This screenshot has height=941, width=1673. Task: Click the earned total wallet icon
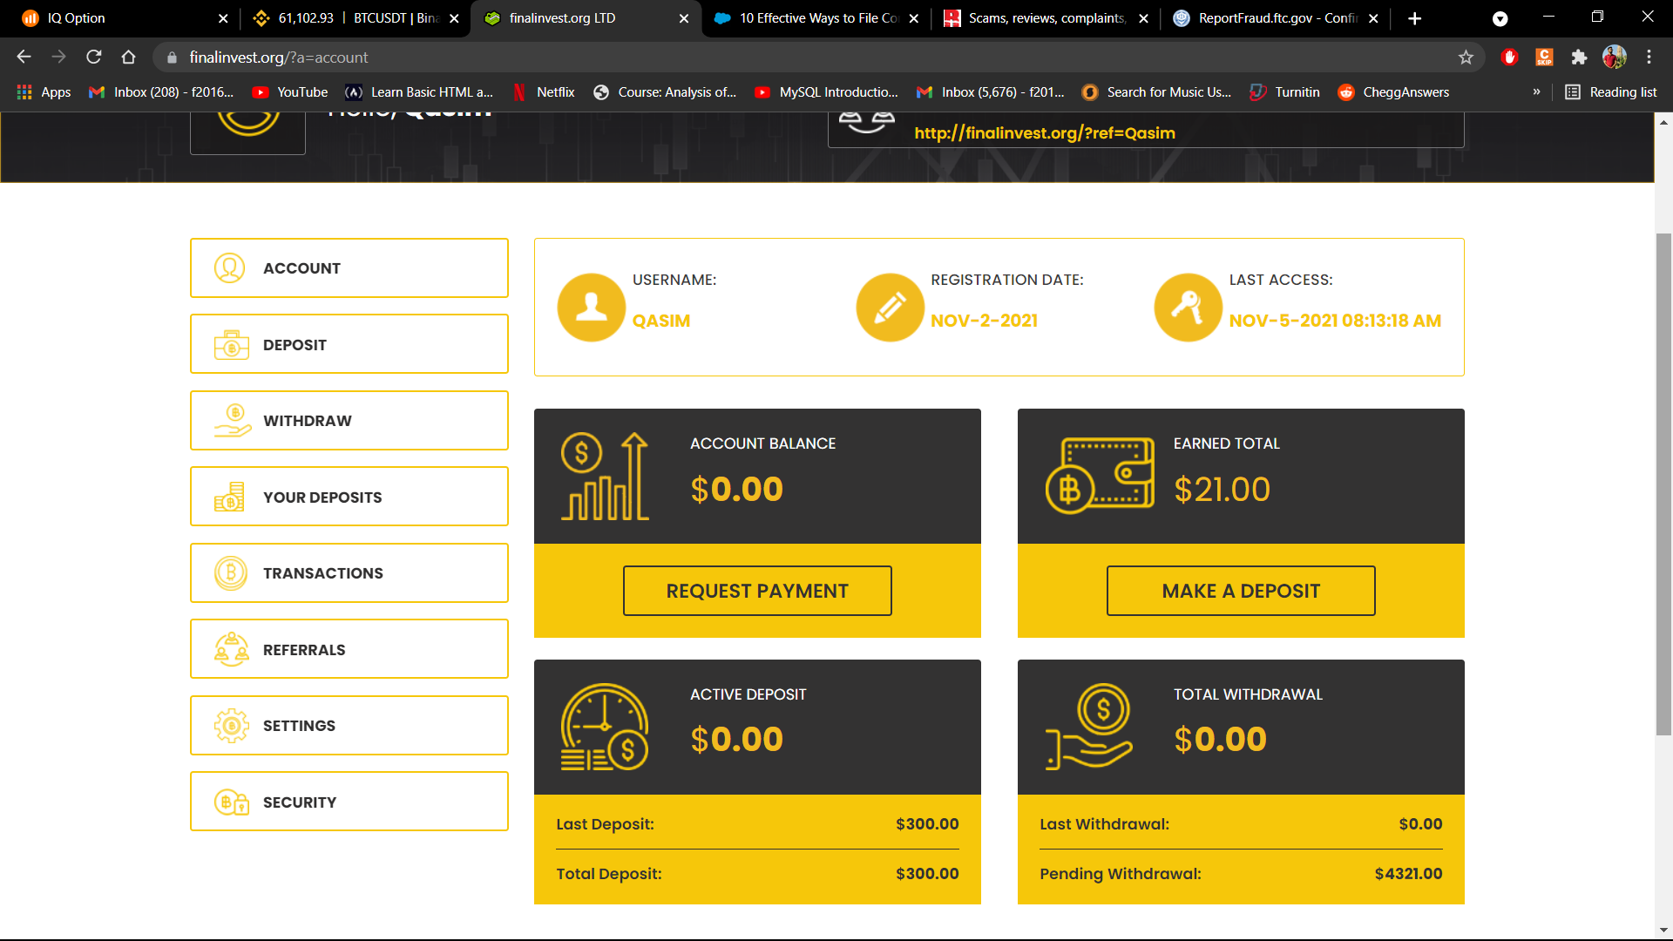coord(1100,476)
